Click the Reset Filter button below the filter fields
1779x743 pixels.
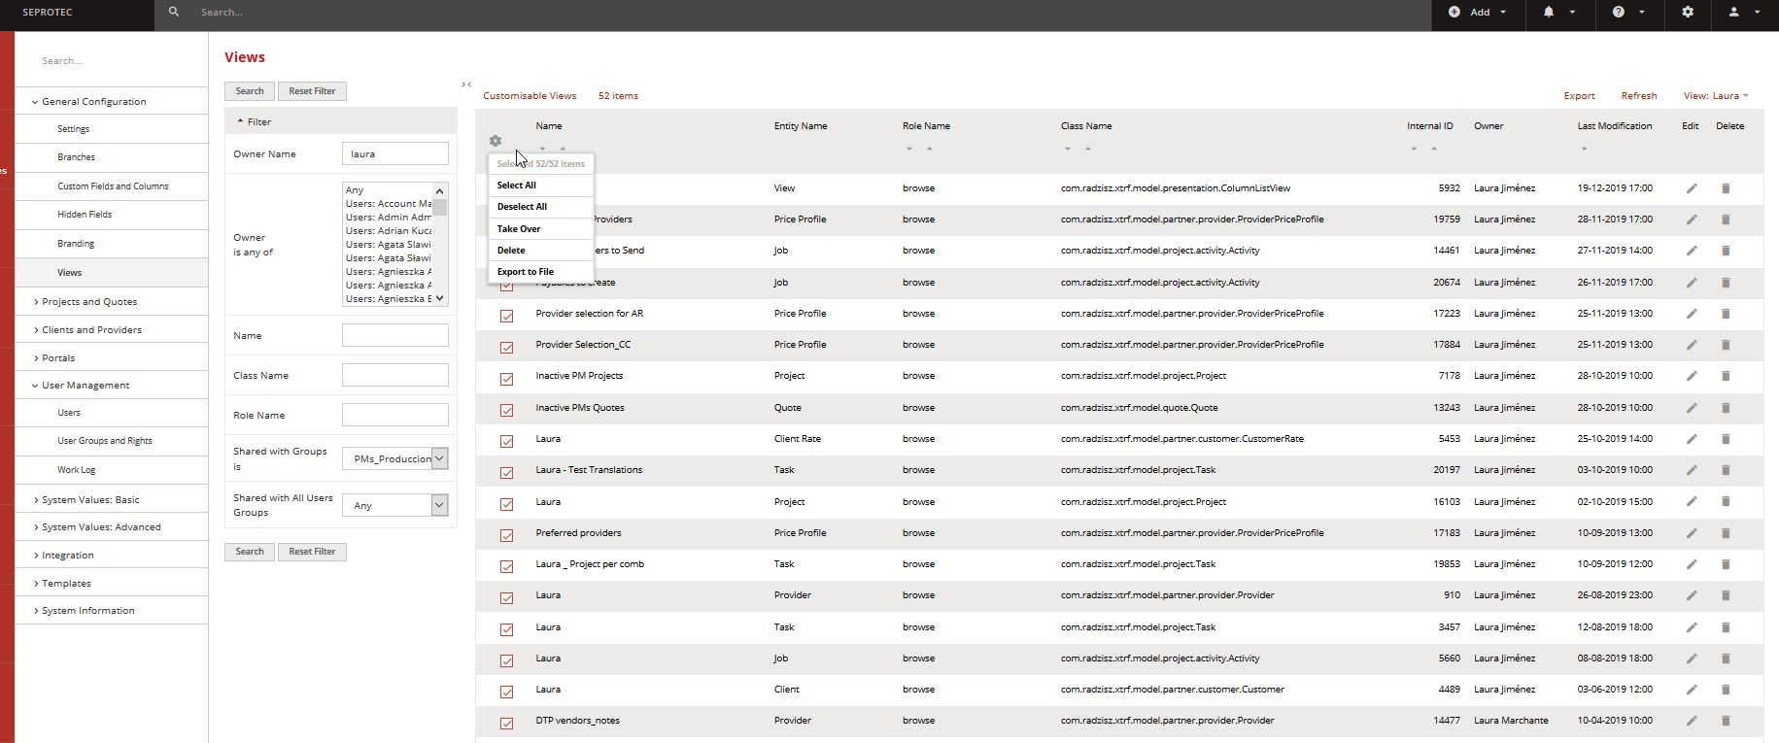click(x=312, y=552)
